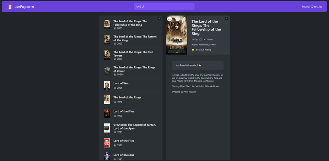Click the 1990 Lord of the Flies poster
329x161 pixels.
[106, 113]
